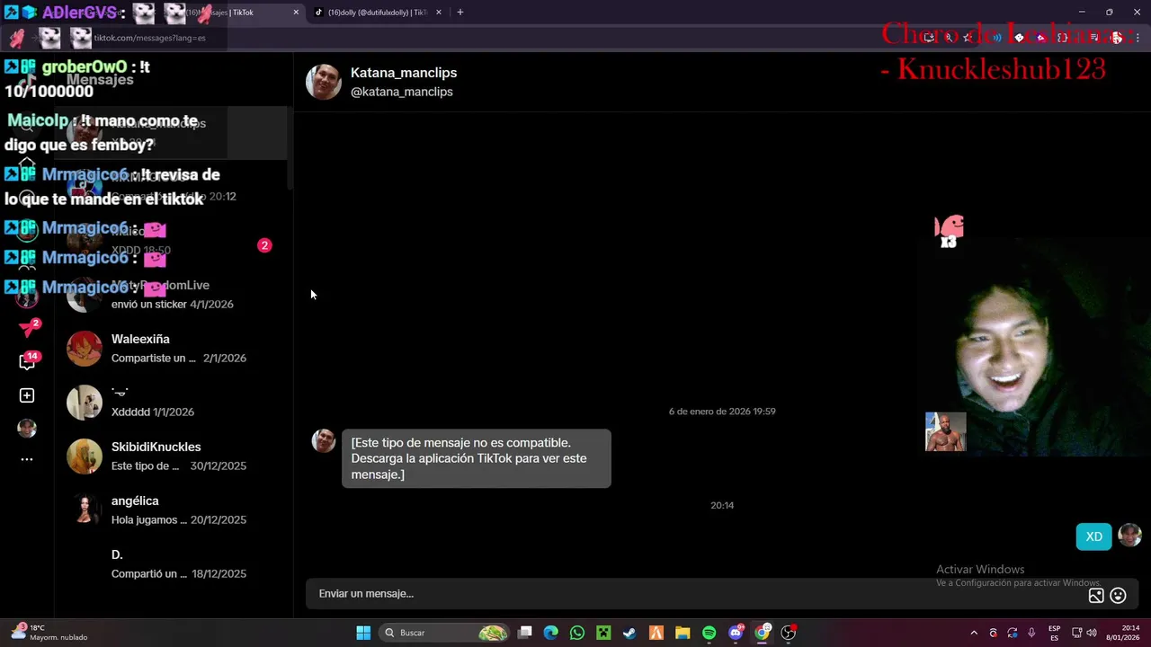Image resolution: width=1151 pixels, height=647 pixels.
Task: Open the volume tray icon
Action: [1092, 633]
